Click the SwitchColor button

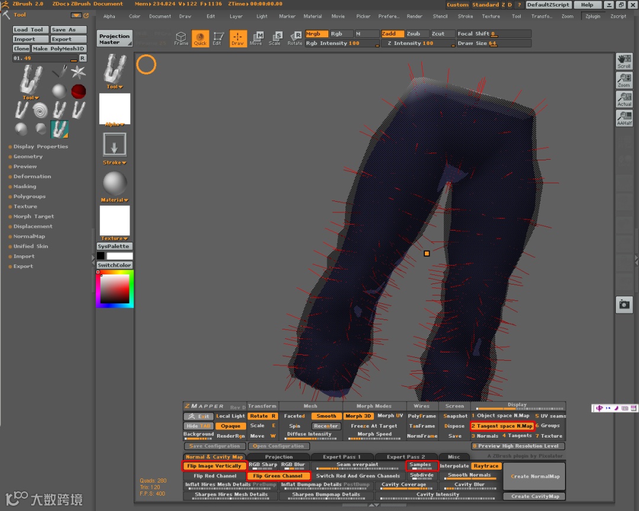pos(115,265)
